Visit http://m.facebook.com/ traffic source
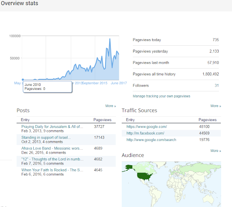This screenshot has height=207, width=232. 145,133
